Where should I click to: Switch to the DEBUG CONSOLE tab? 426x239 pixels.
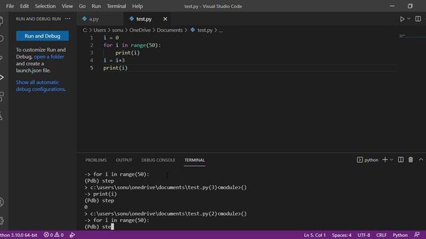[x=158, y=160]
